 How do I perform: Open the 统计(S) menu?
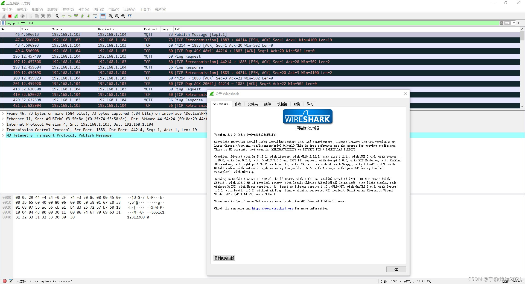pos(99,9)
